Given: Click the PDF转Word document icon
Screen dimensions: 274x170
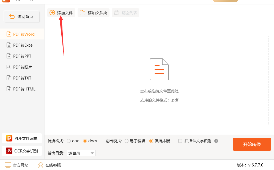Looking at the screenshot, I should [x=9, y=34].
